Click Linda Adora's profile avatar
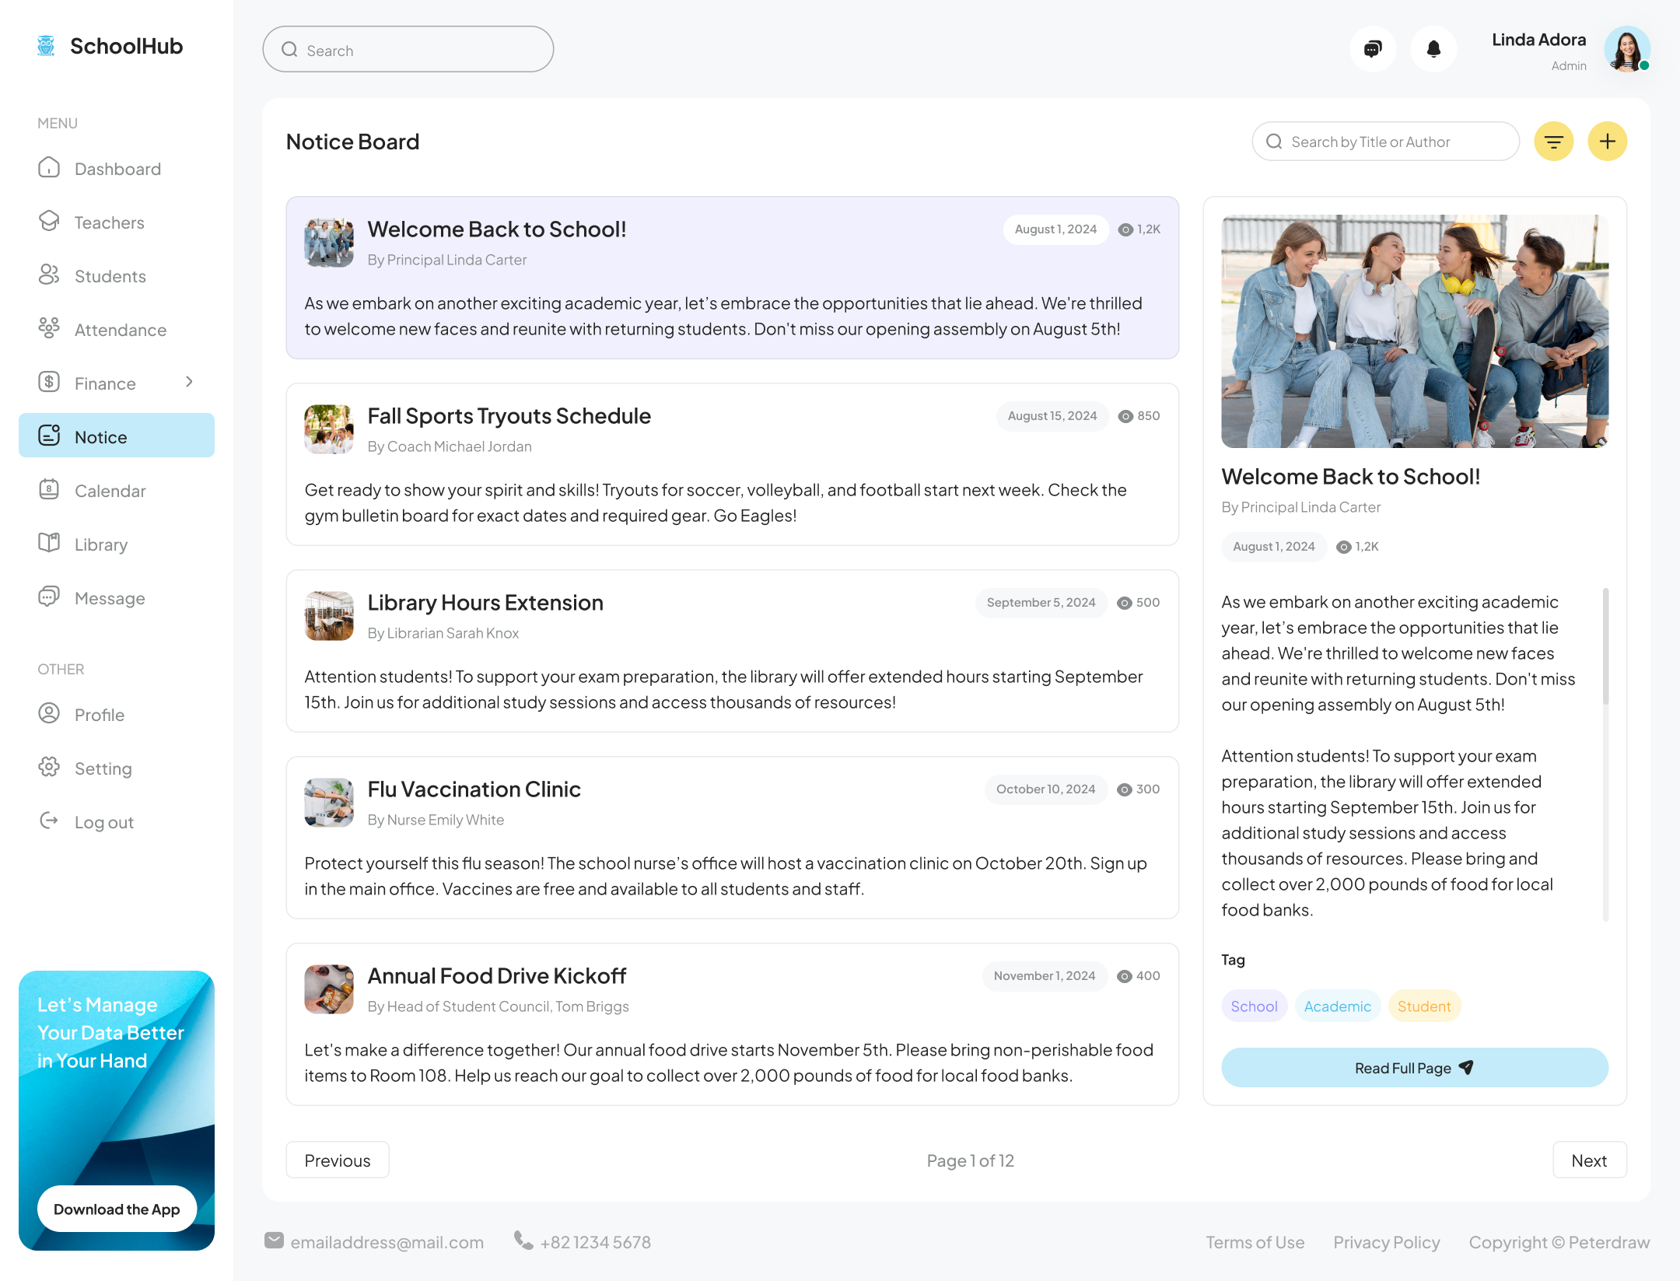 pyautogui.click(x=1626, y=49)
